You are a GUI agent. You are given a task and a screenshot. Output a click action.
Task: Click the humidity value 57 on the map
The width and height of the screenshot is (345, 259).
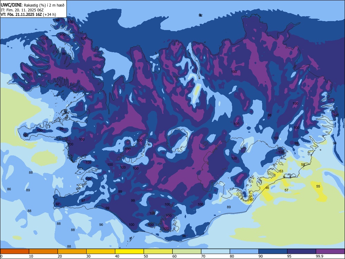(x=286, y=190)
